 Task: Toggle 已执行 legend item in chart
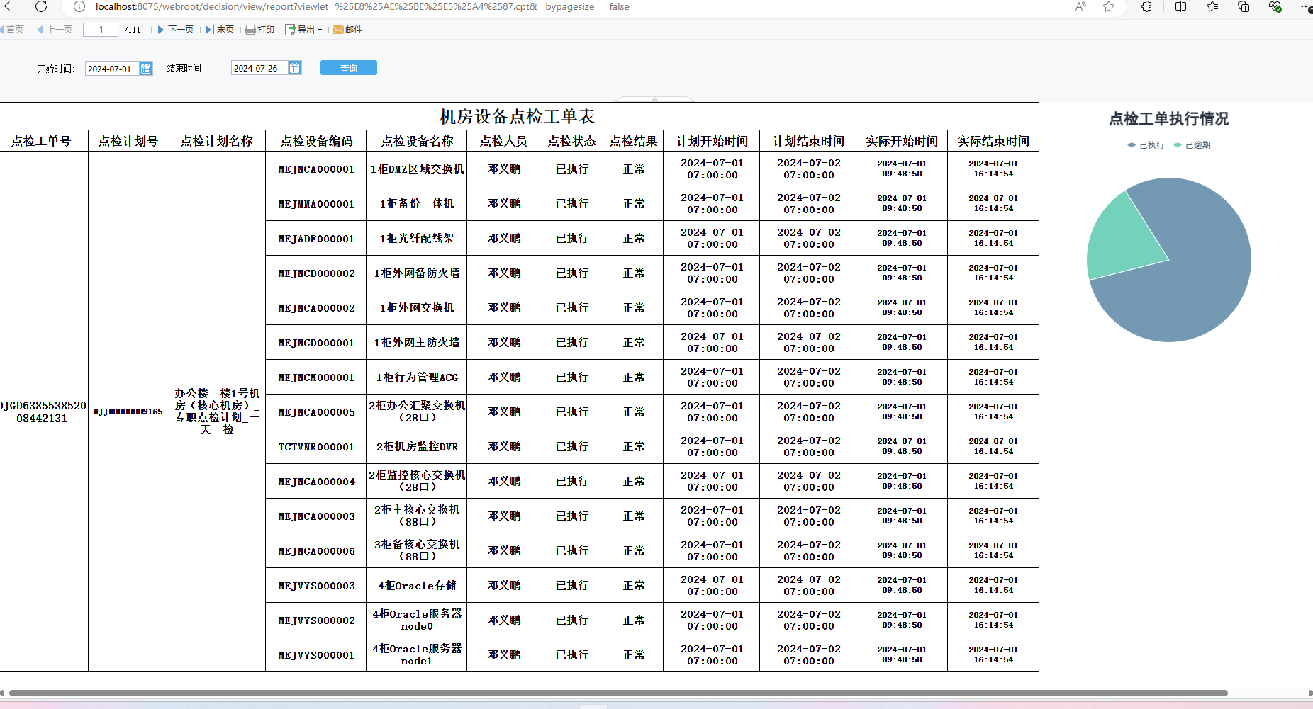point(1146,145)
